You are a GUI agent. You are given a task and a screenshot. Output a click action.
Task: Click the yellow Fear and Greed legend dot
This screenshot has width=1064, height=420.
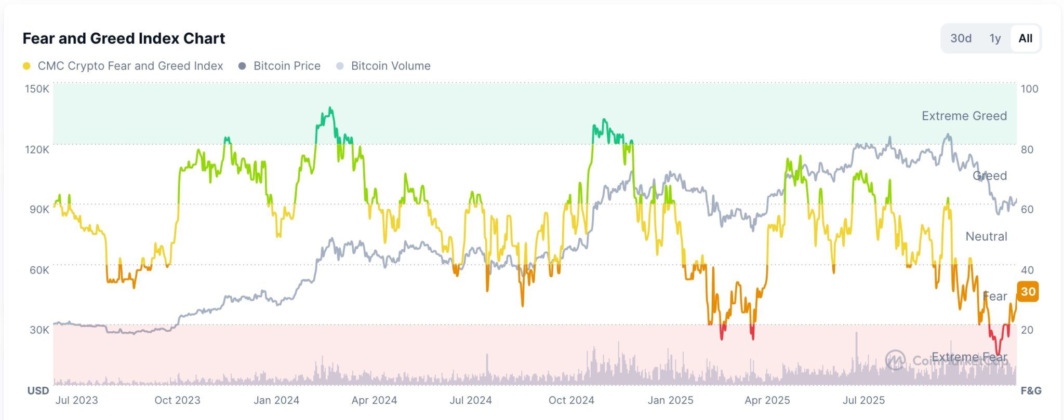coord(26,66)
